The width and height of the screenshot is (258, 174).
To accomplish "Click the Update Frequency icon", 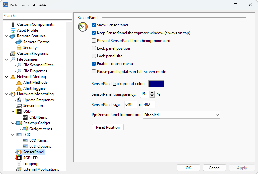I will click(x=19, y=100).
